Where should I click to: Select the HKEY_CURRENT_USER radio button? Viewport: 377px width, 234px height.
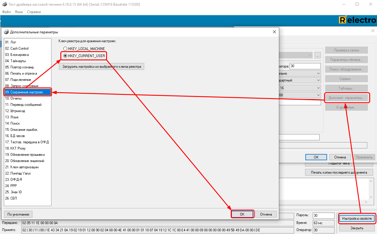(x=65, y=56)
